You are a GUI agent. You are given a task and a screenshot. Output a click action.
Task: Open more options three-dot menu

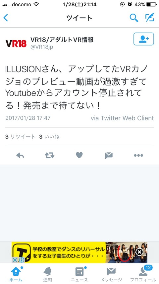[138, 155]
